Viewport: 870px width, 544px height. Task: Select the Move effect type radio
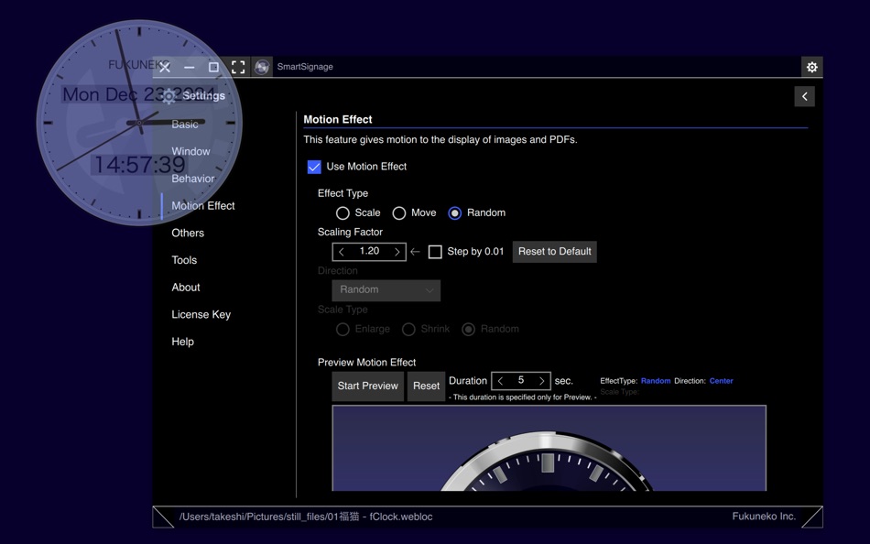pos(399,213)
